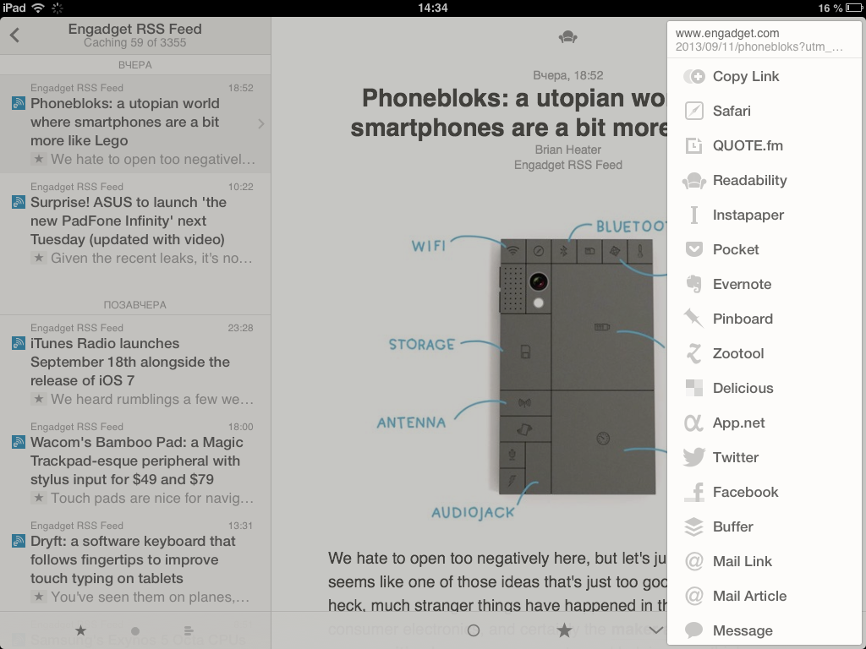Tap the Phonebloks article headline
The image size is (866, 649).
(508, 112)
